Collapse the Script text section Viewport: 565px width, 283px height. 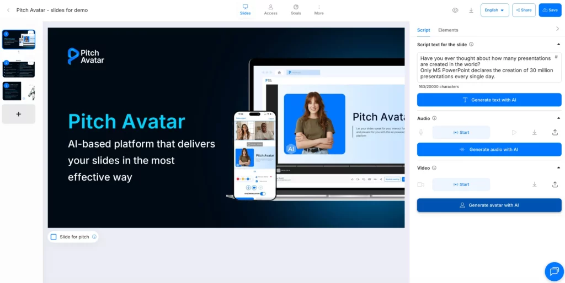[x=558, y=45]
